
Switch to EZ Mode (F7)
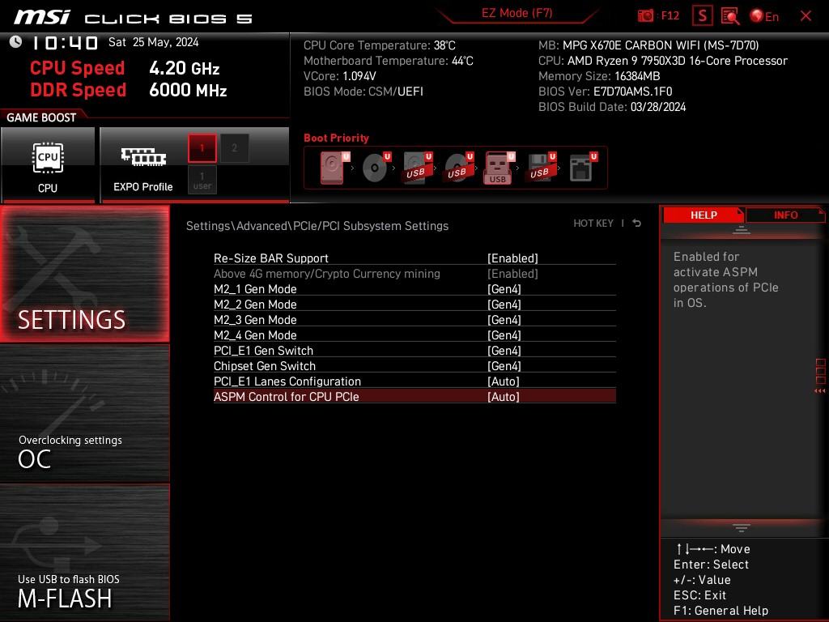pyautogui.click(x=517, y=13)
